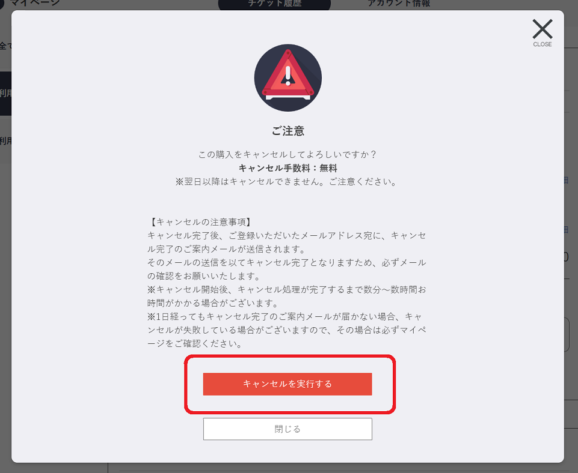Image resolution: width=578 pixels, height=473 pixels.
Task: Click the dark circle behind the warning triangle
Action: click(288, 78)
